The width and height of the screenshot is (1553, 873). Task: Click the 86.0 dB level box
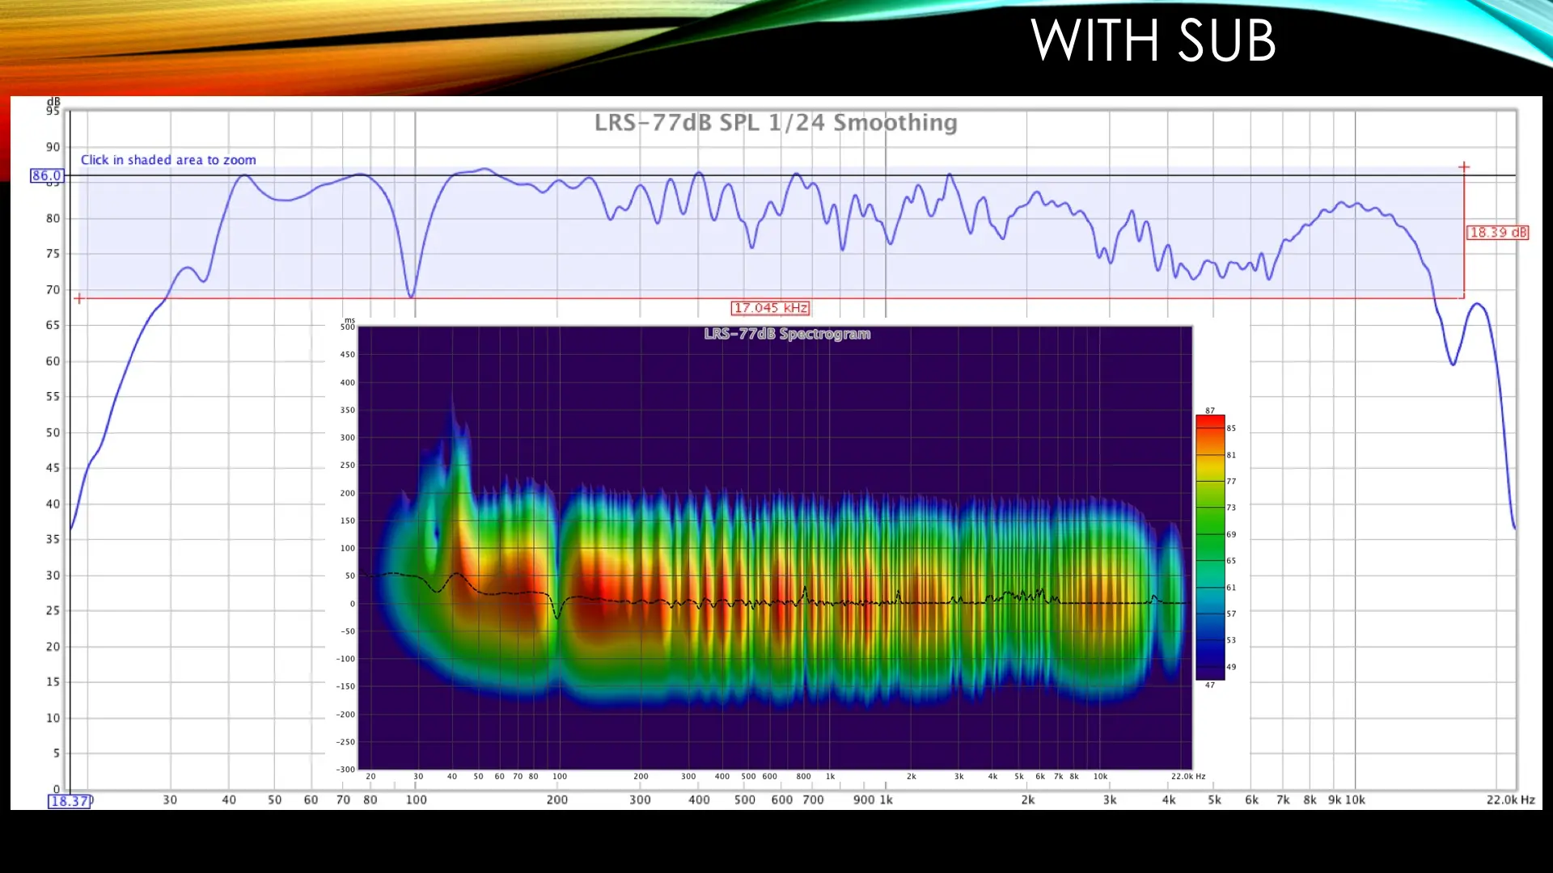pos(46,175)
